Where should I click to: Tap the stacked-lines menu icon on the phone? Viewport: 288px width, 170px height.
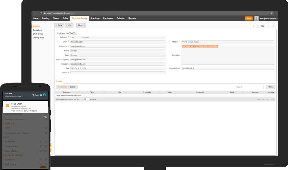(x=46, y=117)
